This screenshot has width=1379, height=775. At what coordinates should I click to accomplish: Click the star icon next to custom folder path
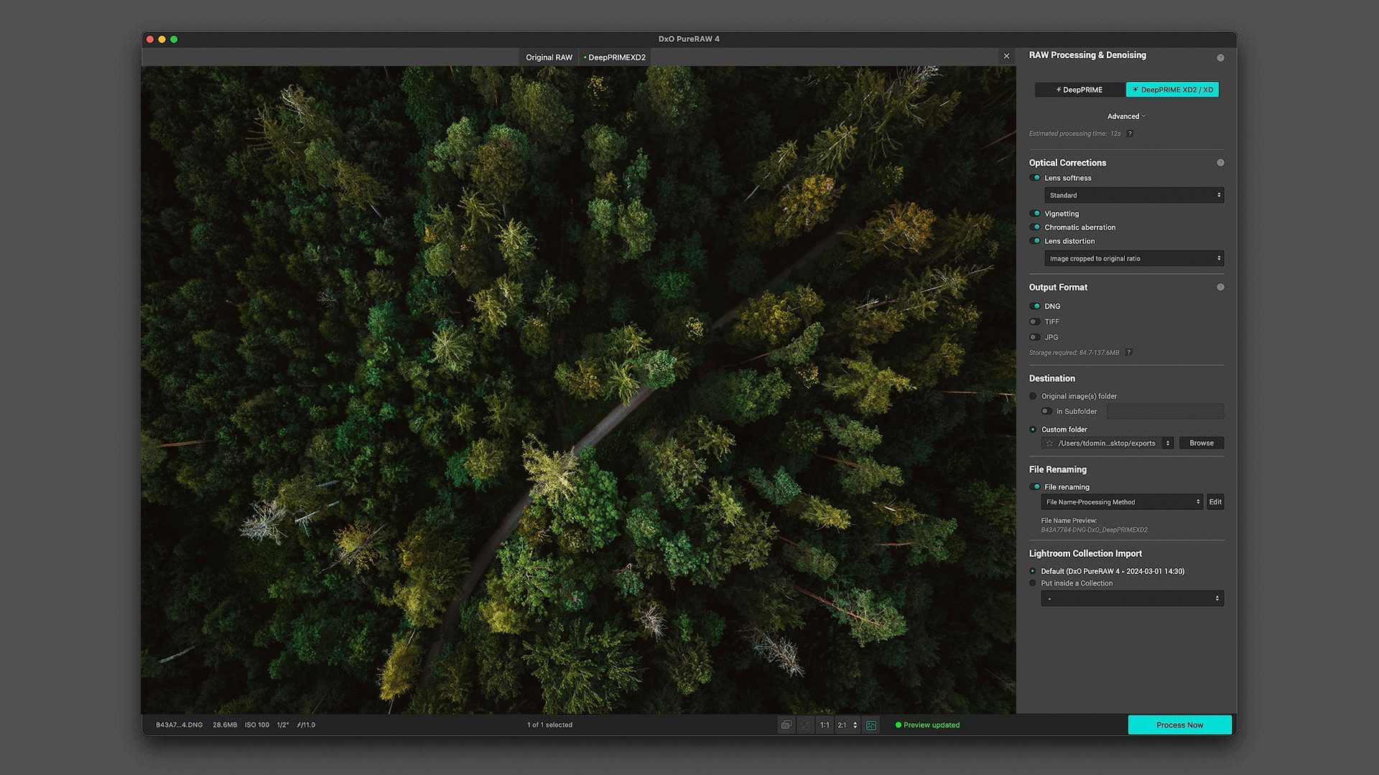click(1049, 443)
